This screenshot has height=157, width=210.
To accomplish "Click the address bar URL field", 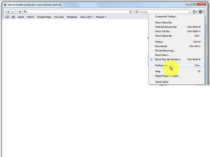I will (x=77, y=12).
